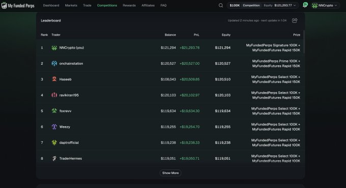The image size is (346, 188).
Task: Open the Rewards nav item
Action: pyautogui.click(x=129, y=6)
